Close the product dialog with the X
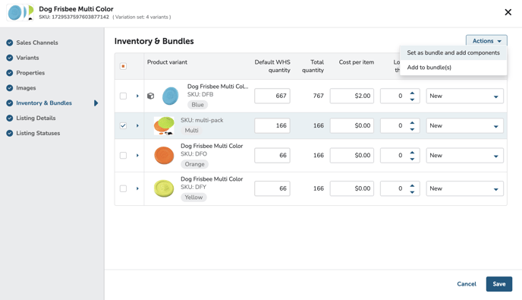 [508, 12]
